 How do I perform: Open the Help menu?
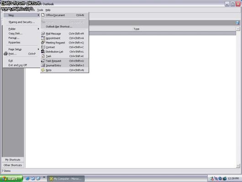click(48, 10)
